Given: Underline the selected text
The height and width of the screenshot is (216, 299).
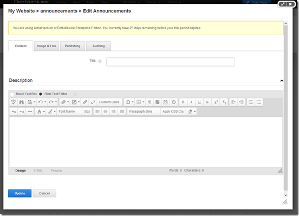Looking at the screenshot, I should pos(199,102).
